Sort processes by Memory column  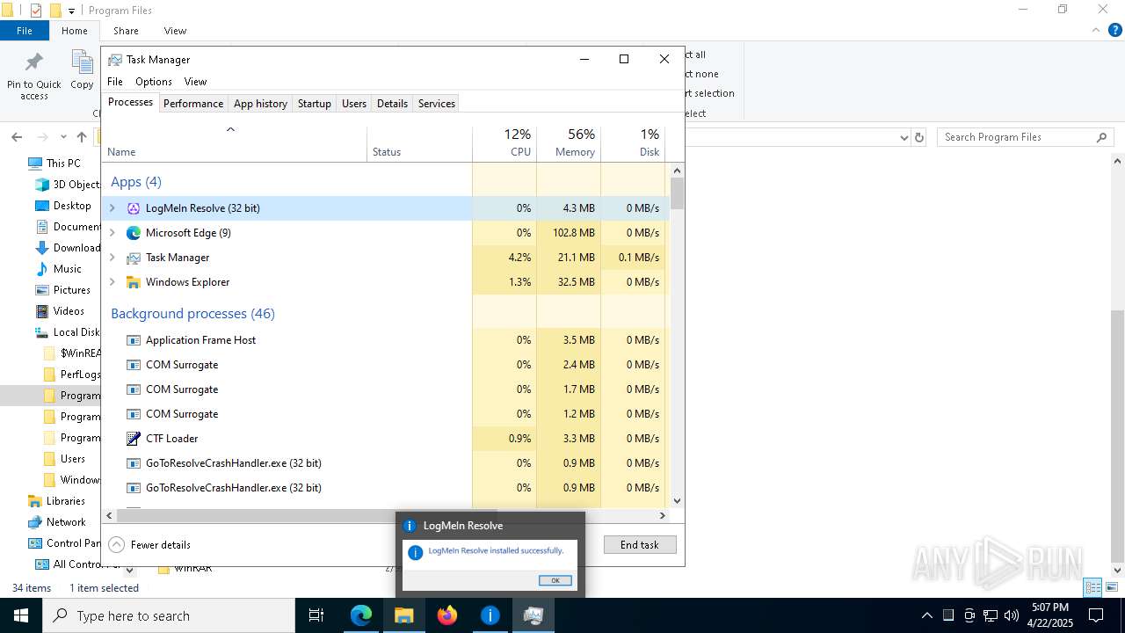[569, 142]
